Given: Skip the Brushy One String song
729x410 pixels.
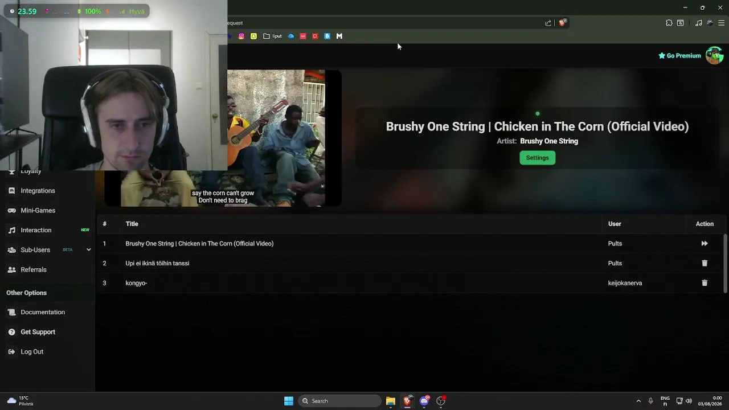Looking at the screenshot, I should click(705, 244).
